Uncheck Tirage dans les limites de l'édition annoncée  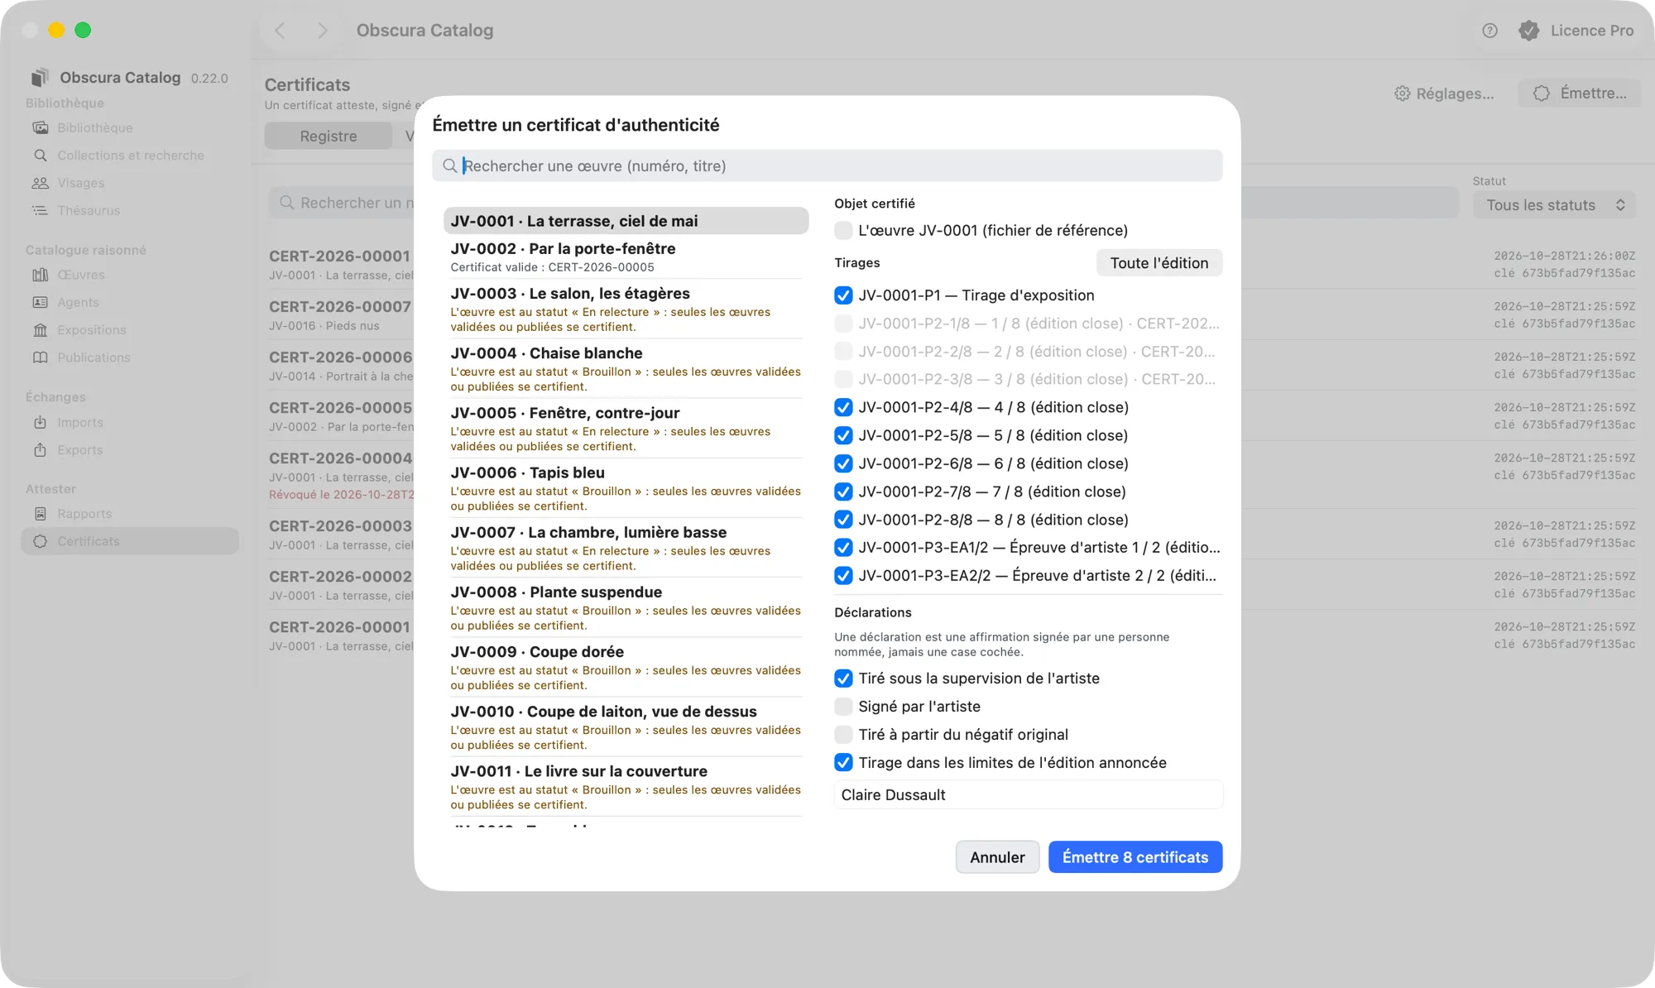pyautogui.click(x=843, y=763)
